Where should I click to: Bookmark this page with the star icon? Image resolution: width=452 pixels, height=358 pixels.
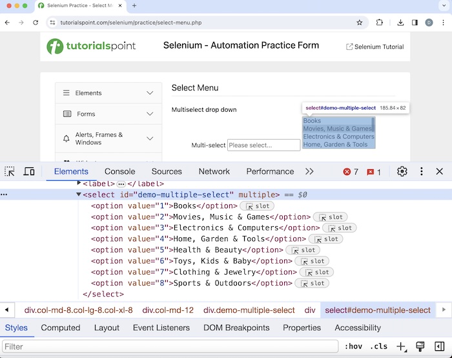click(360, 22)
